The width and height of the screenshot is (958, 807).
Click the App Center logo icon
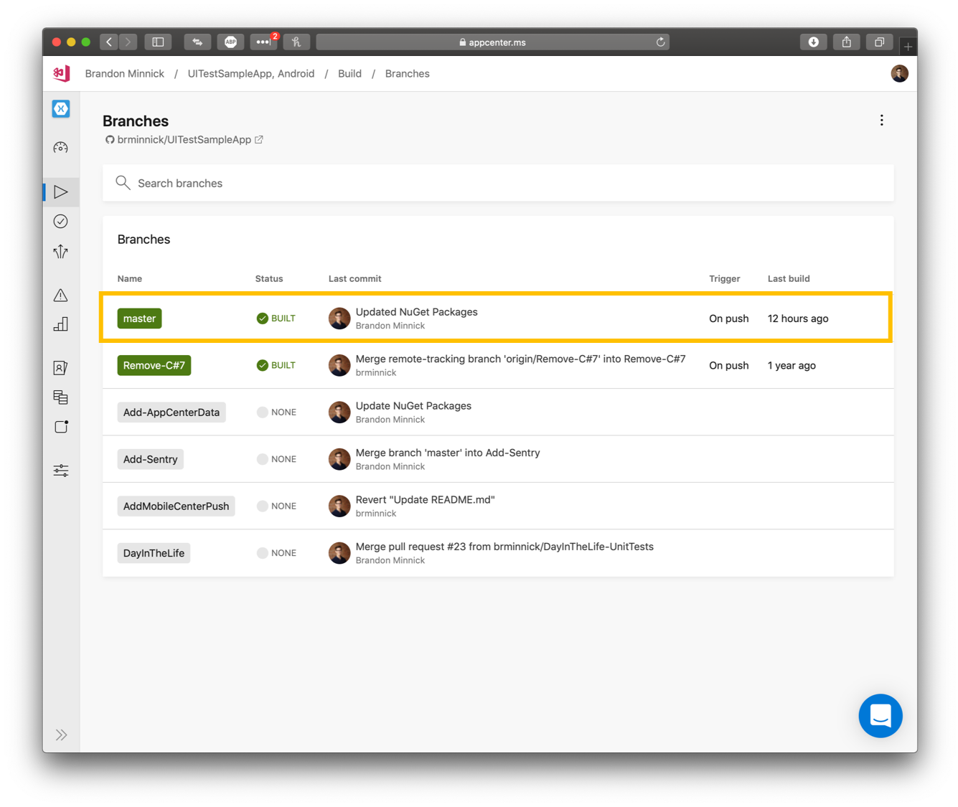[x=62, y=73]
